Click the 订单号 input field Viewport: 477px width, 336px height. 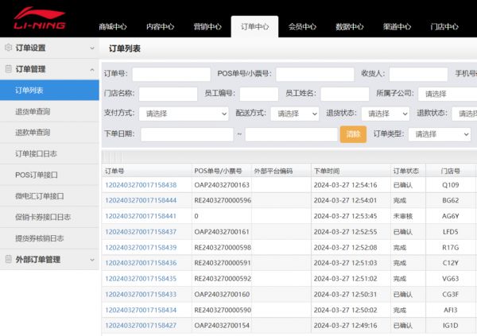(x=171, y=74)
